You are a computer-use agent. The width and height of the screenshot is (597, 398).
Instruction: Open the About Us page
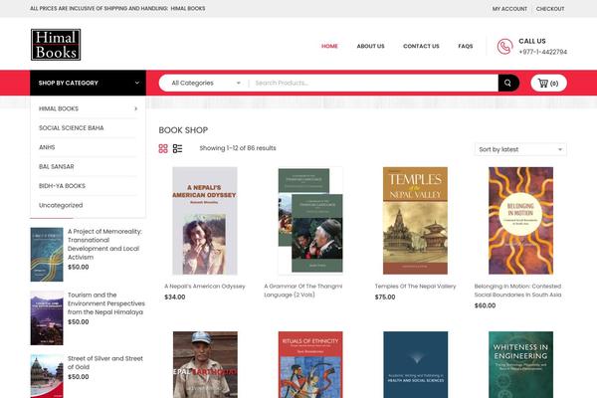pyautogui.click(x=370, y=46)
